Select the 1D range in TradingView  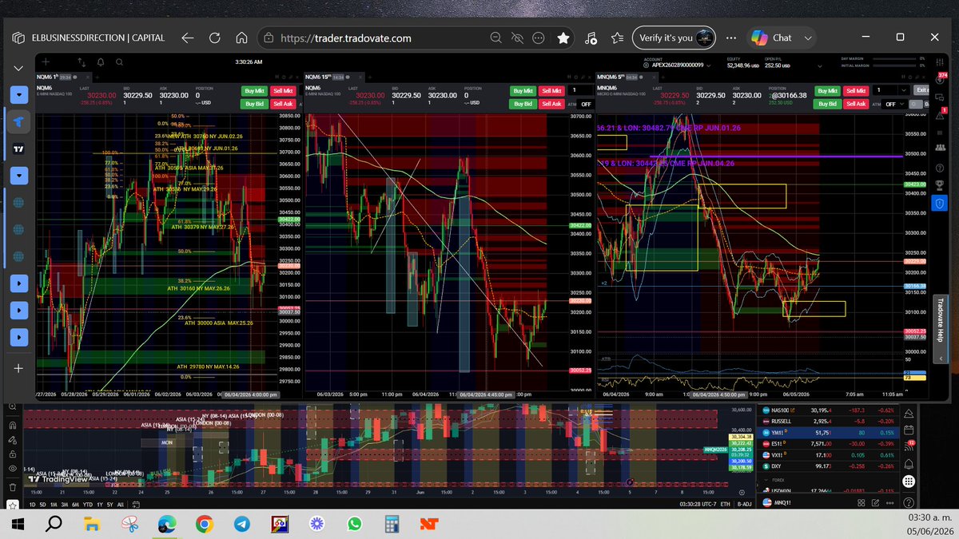click(x=32, y=505)
